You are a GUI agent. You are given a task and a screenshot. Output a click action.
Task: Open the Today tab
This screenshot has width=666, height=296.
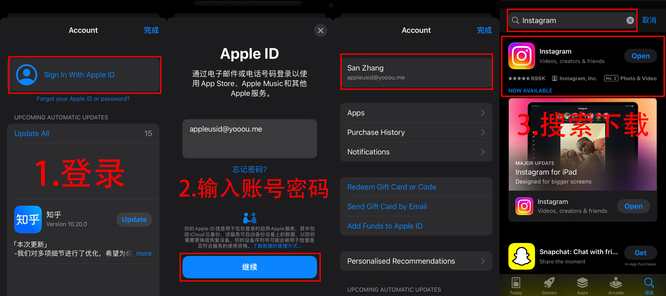pyautogui.click(x=516, y=286)
